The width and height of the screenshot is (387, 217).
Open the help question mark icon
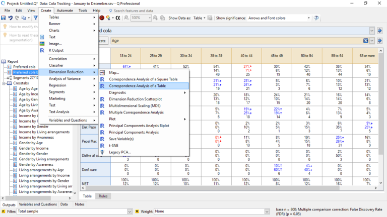[x=316, y=18]
